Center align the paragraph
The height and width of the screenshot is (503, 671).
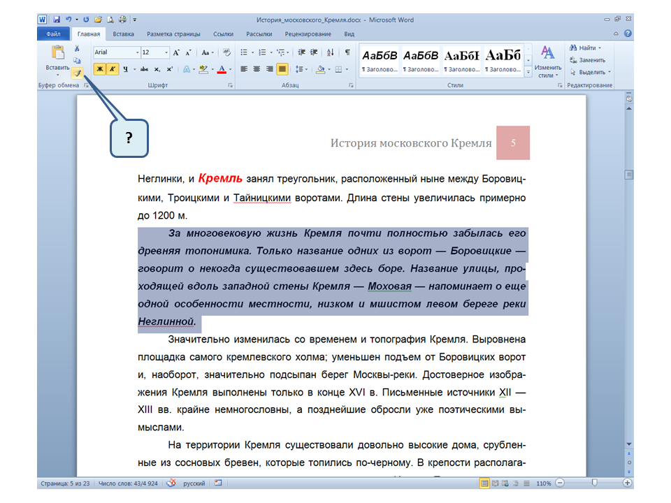(x=257, y=69)
